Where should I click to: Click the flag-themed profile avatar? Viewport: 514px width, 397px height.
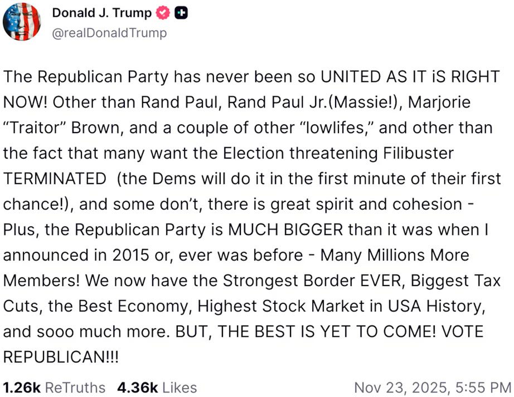tap(22, 22)
